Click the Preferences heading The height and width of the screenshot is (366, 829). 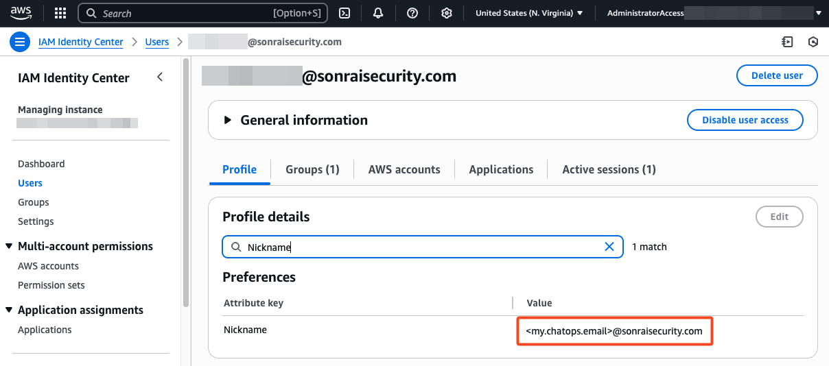[259, 277]
